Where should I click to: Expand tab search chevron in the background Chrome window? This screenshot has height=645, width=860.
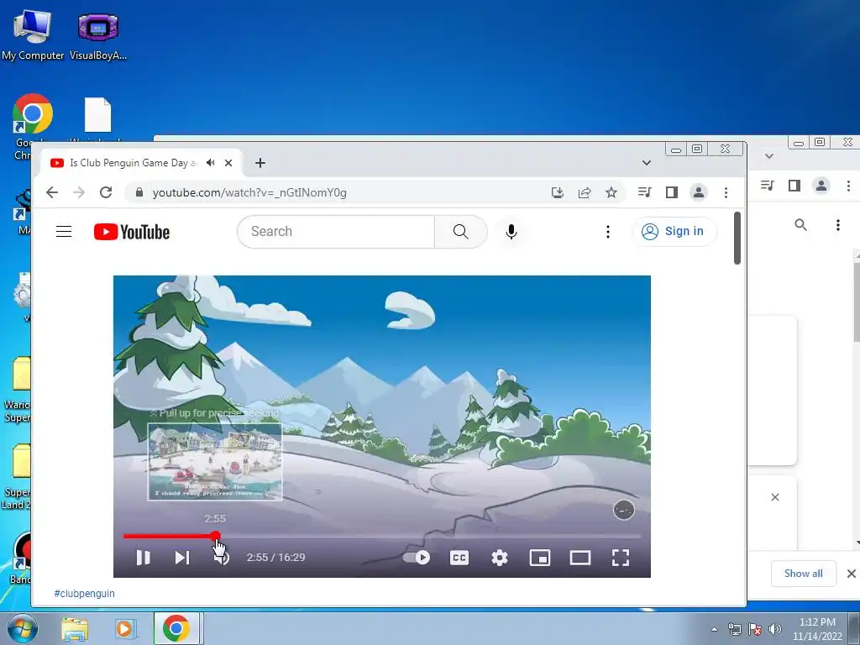tap(769, 156)
